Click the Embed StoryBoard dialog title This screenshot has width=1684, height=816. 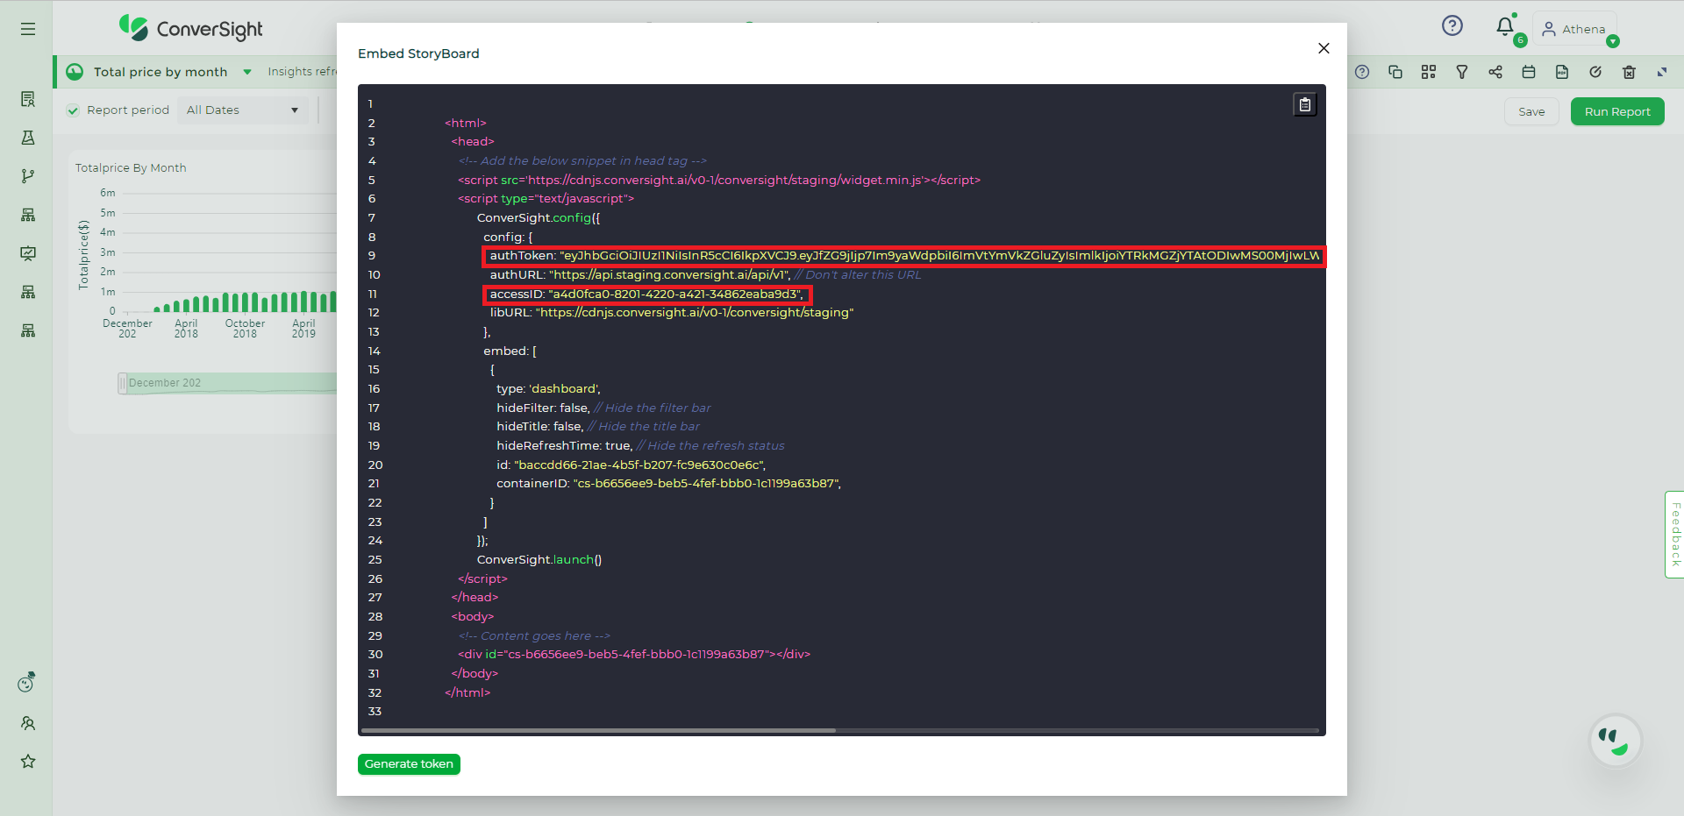pos(418,53)
